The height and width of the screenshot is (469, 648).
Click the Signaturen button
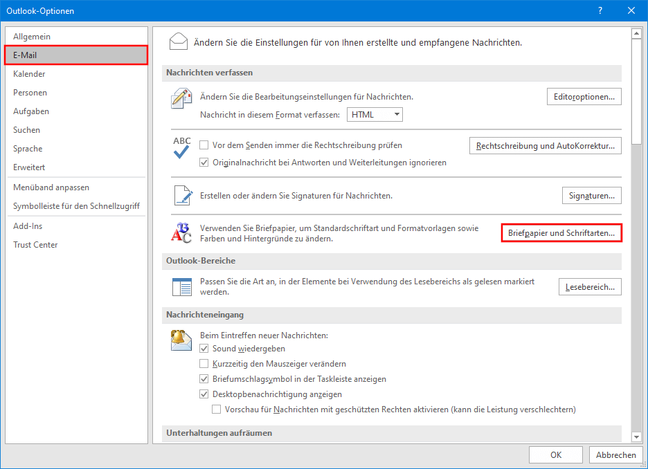point(591,196)
